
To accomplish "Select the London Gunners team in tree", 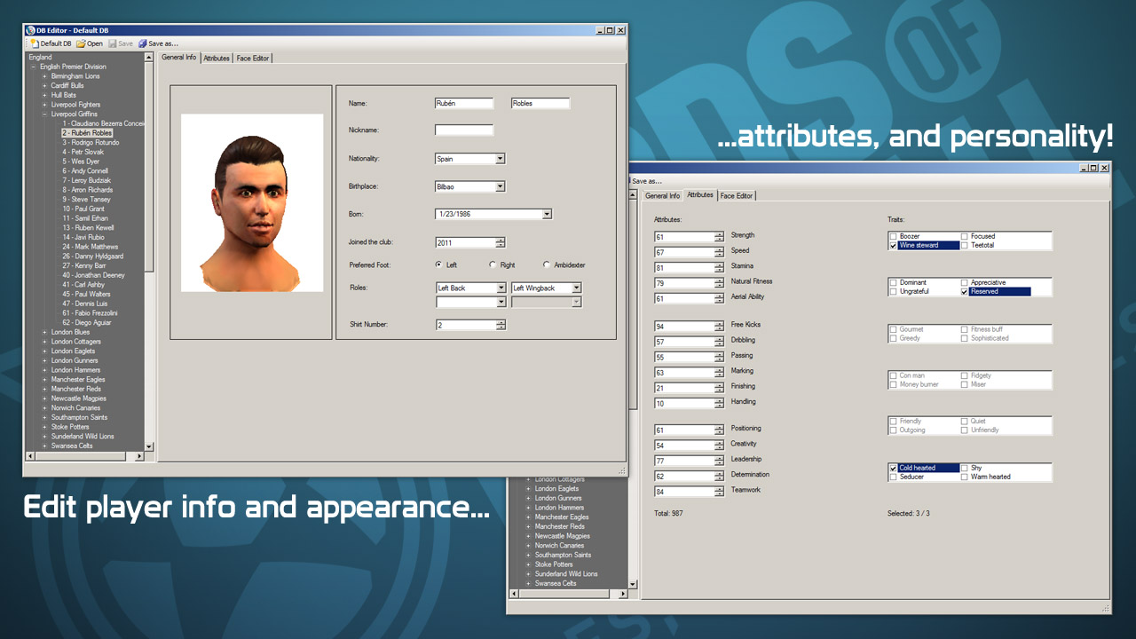I will coord(75,360).
